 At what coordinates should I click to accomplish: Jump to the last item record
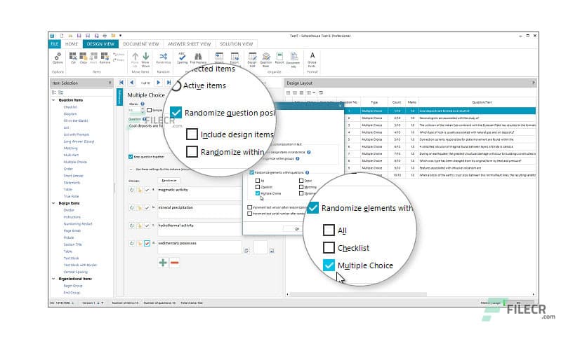(x=169, y=83)
